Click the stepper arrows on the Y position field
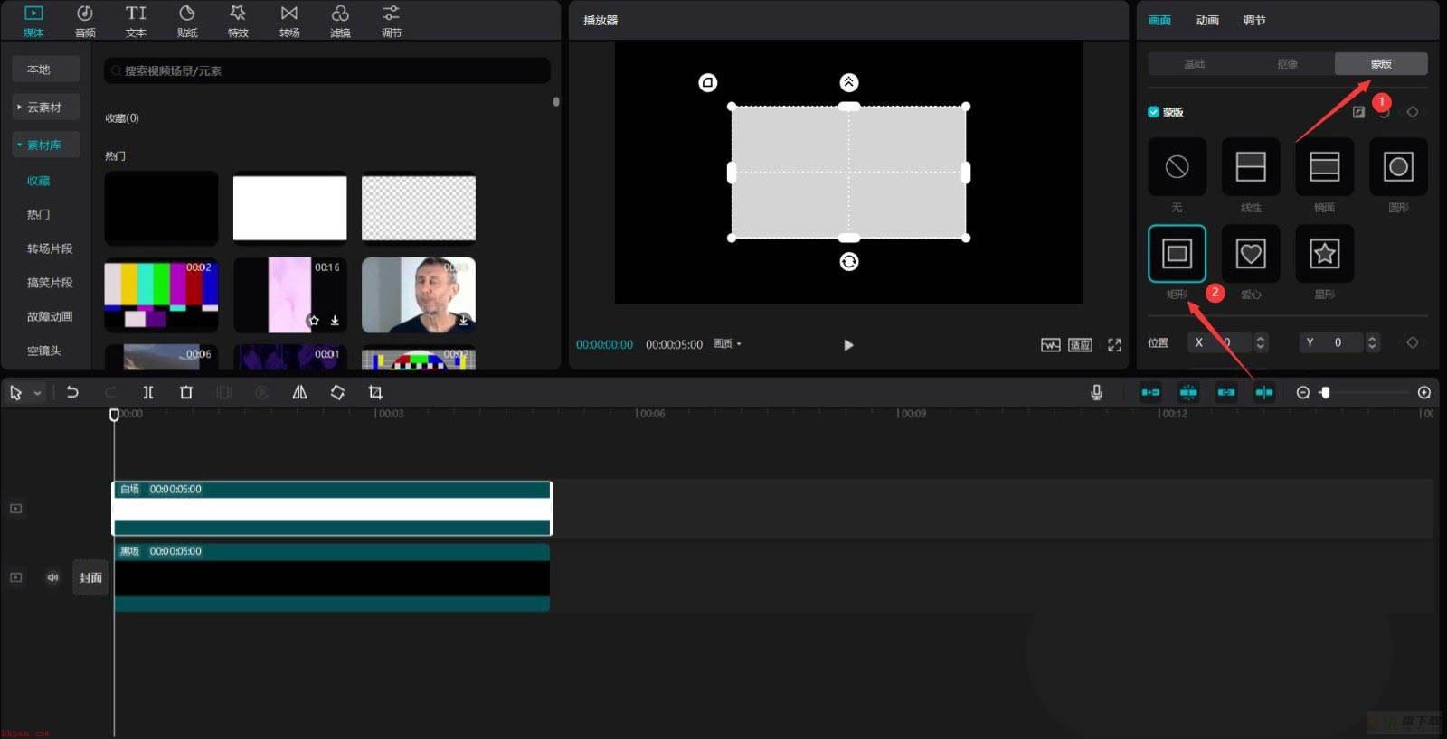Screen dimensions: 1447x739 click(1372, 342)
